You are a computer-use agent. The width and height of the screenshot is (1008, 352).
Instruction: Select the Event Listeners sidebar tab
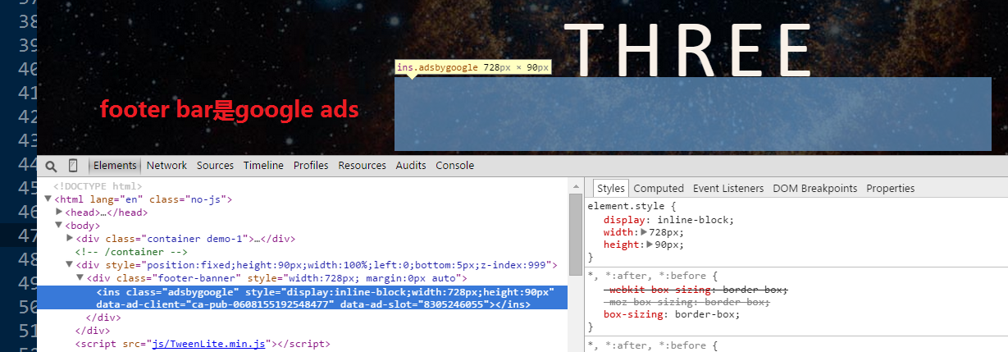coord(728,189)
